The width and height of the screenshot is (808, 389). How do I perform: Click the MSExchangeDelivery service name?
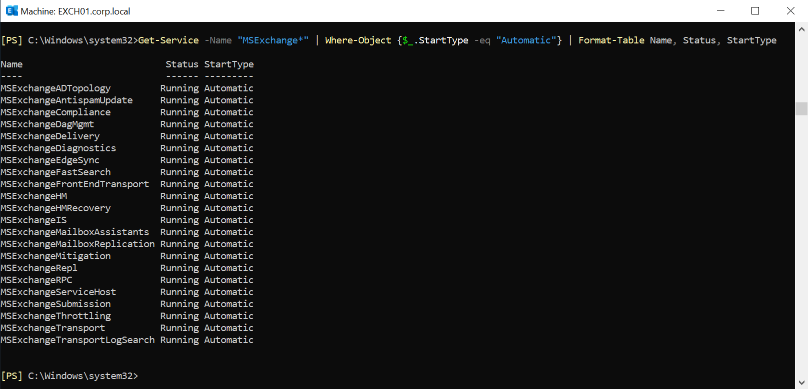tap(50, 136)
